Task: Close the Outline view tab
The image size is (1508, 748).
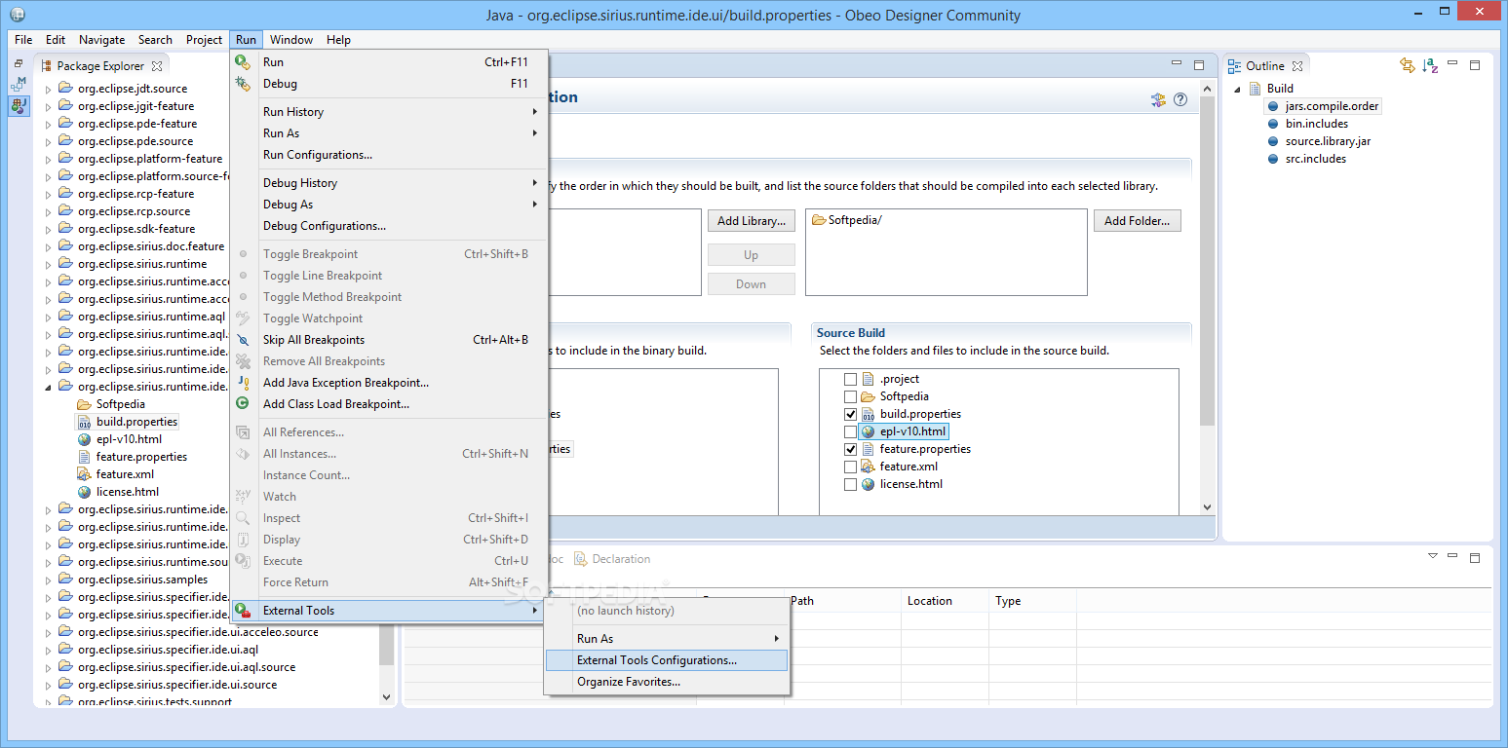Action: [x=1296, y=66]
